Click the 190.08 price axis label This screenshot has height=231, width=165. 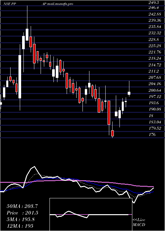point(155,109)
